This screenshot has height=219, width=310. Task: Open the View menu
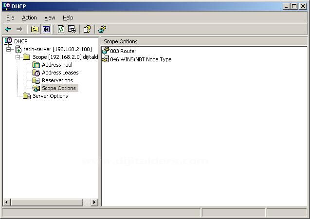[50, 18]
